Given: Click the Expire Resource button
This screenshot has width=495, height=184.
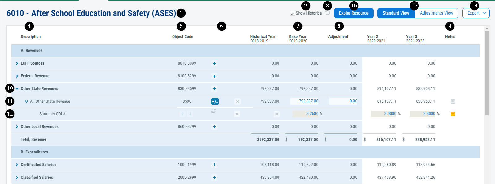Looking at the screenshot, I should [354, 13].
